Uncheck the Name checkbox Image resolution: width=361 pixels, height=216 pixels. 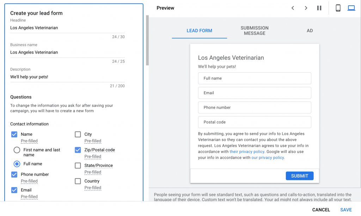click(14, 134)
